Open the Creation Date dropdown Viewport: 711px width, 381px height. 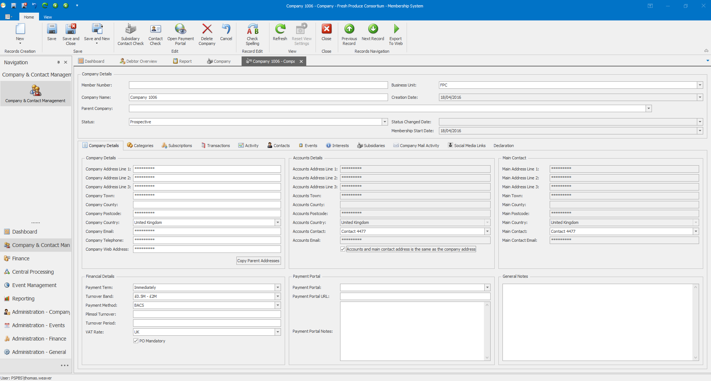click(x=700, y=97)
